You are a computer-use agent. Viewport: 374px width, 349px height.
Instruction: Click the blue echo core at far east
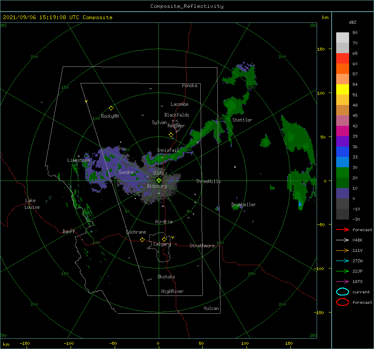[x=300, y=203]
